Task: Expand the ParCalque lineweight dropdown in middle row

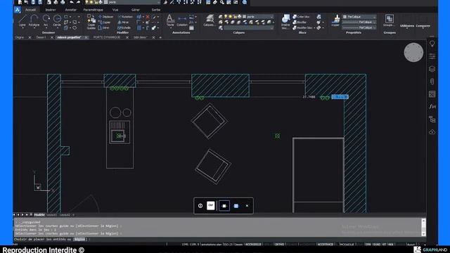Action: click(374, 22)
